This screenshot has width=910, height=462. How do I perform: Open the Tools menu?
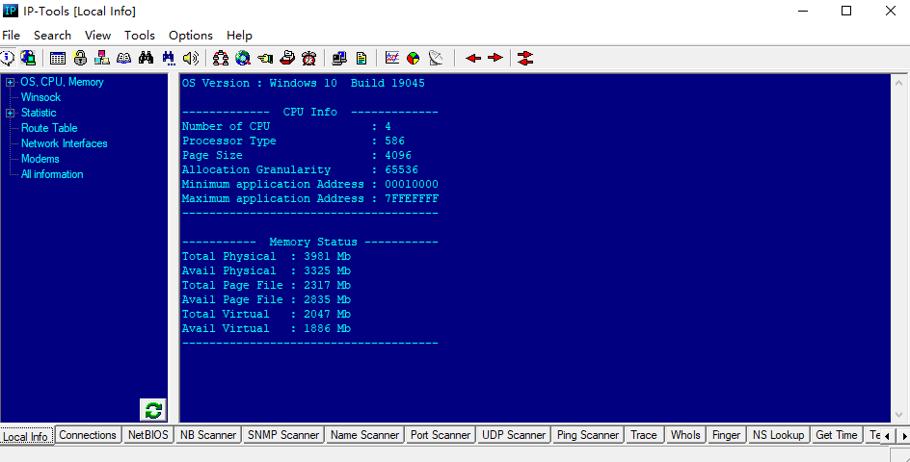point(140,36)
